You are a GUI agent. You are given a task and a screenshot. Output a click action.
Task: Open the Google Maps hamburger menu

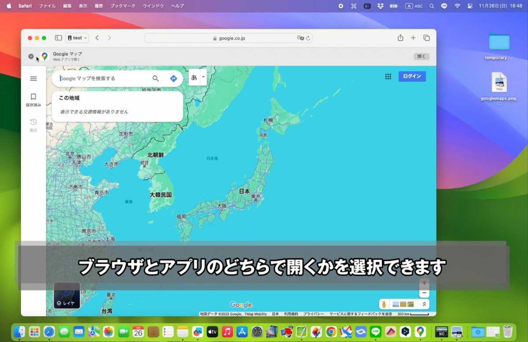(x=33, y=78)
